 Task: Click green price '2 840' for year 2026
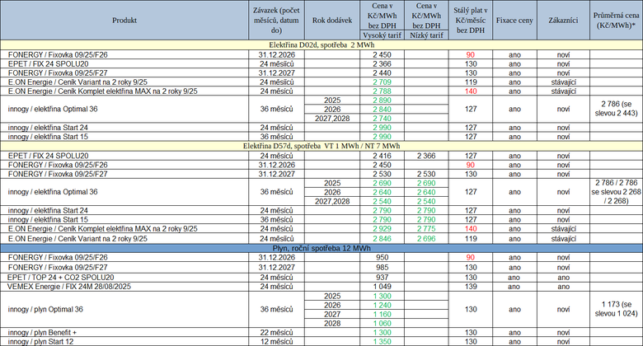383,109
